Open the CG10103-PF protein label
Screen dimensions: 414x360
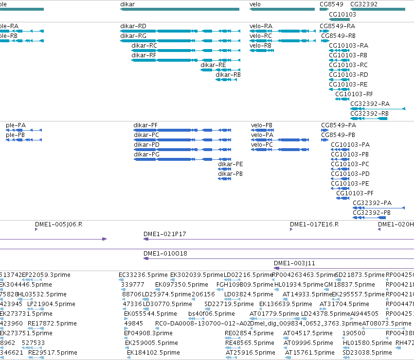pos(355,193)
